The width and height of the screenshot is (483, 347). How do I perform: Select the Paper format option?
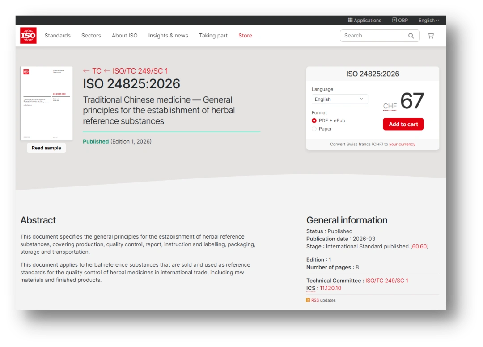click(x=314, y=129)
